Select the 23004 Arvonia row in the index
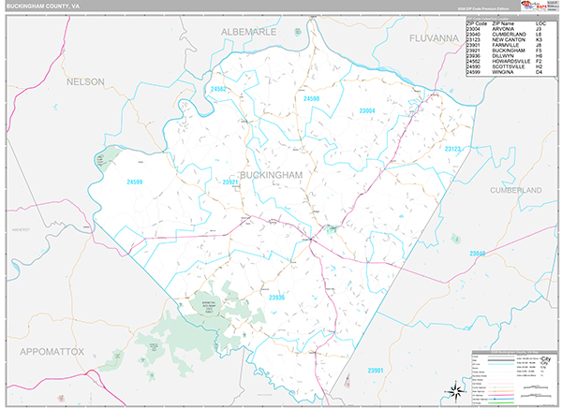The width and height of the screenshot is (562, 408). (507, 30)
